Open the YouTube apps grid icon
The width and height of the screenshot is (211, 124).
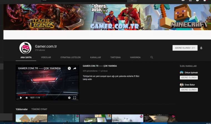(x=190, y=1)
